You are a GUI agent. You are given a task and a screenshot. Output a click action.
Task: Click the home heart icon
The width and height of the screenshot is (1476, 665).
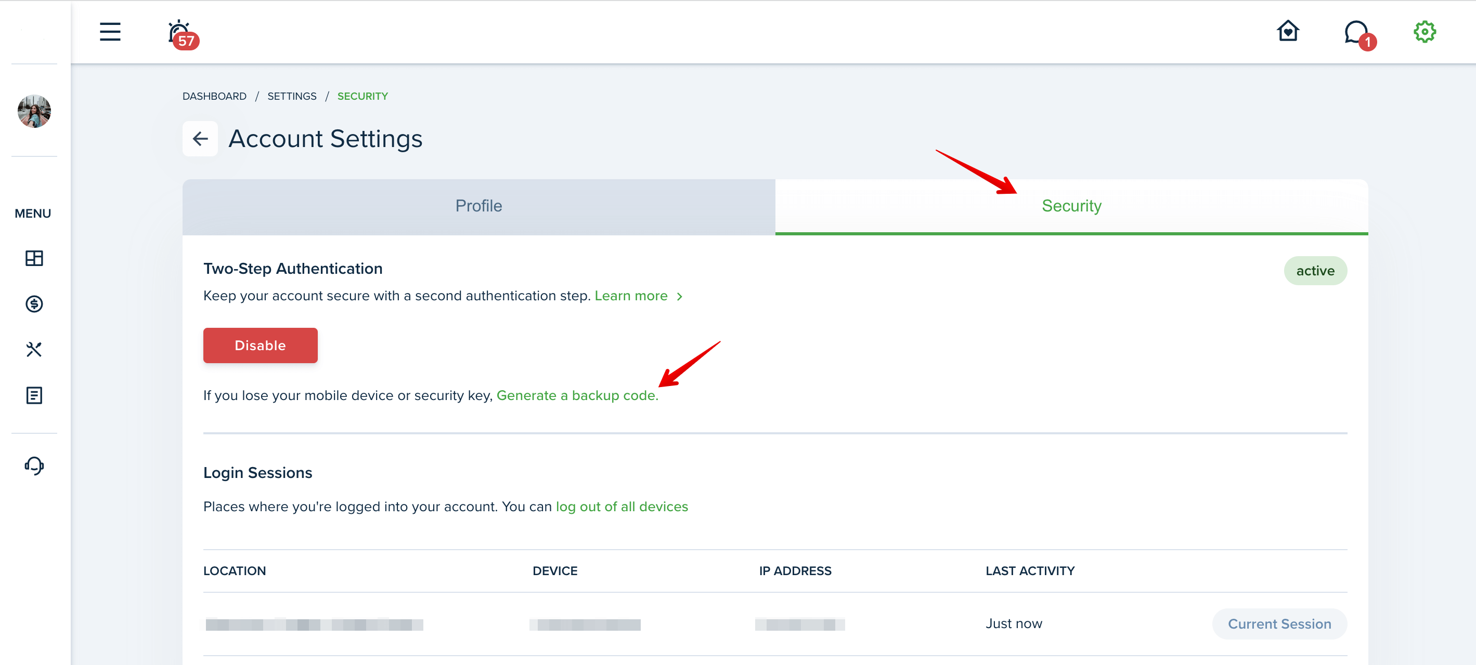tap(1288, 31)
